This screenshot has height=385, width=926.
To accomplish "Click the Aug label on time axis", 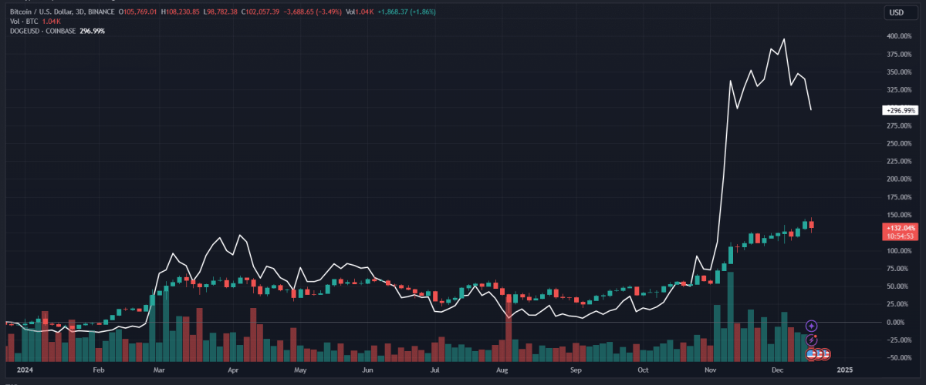I will tap(502, 370).
